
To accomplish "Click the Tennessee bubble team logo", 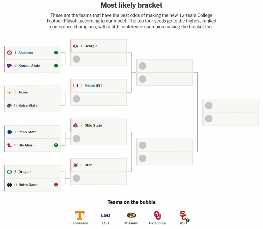I will (79, 215).
